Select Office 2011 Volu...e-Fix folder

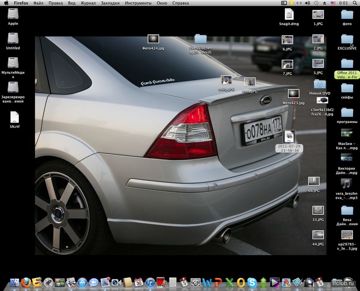(347, 64)
